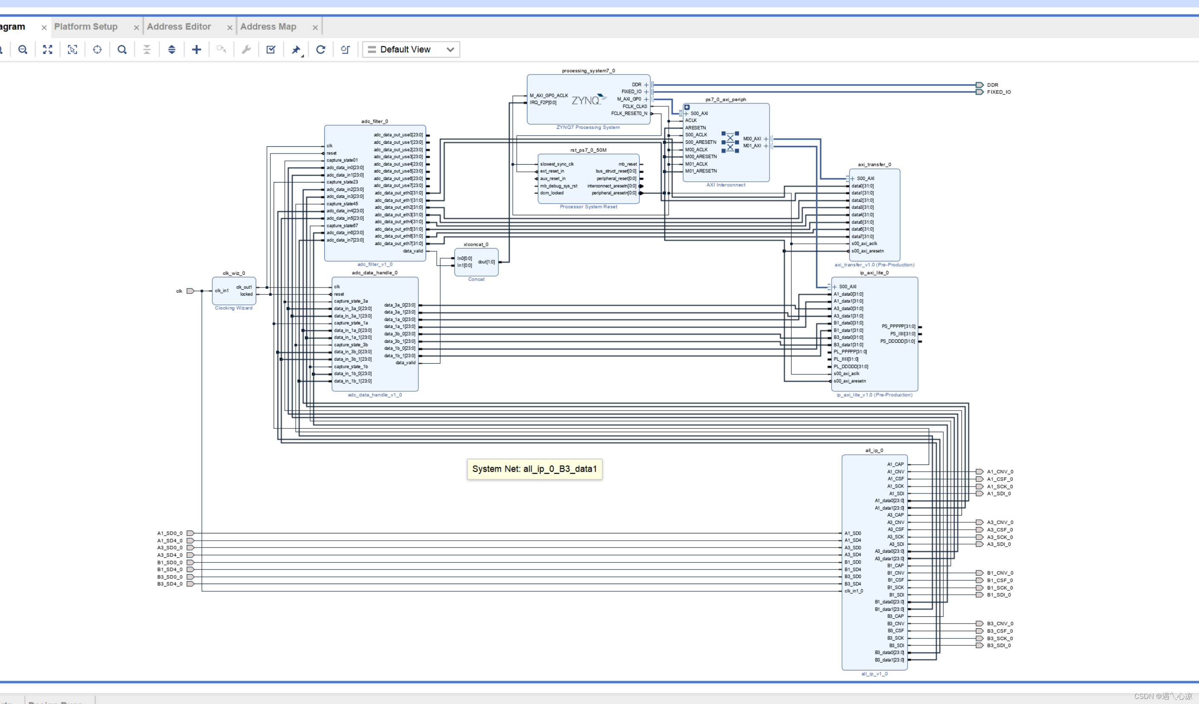Click the Collapse All icon
This screenshot has height=704, width=1199.
tap(147, 49)
